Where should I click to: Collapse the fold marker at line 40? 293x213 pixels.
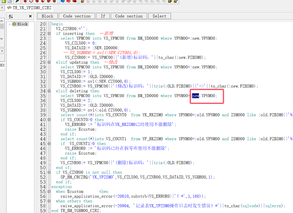(49, 120)
